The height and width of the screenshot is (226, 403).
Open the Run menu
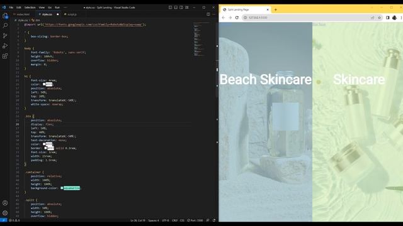point(57,8)
